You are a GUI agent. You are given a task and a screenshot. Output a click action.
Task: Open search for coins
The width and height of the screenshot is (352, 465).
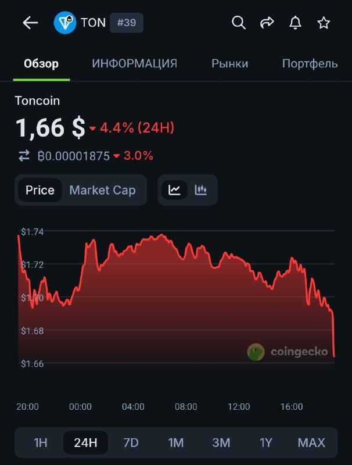pos(238,23)
